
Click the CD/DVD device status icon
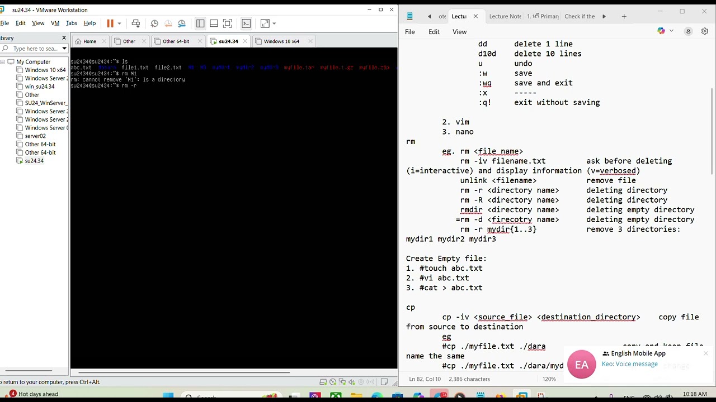333,382
